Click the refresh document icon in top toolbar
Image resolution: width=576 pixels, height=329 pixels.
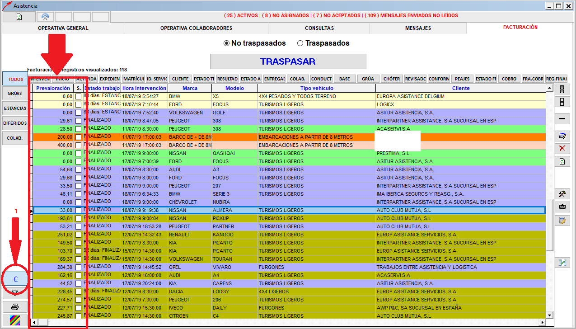coord(19,17)
